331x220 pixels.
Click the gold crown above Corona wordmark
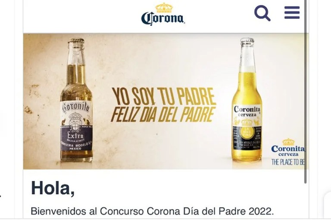pos(164,8)
